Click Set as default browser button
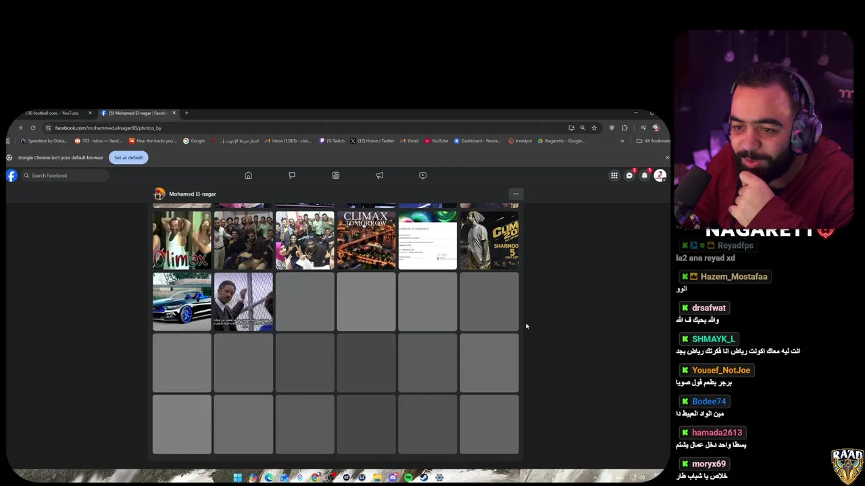Screen dimensions: 865x486 point(128,157)
